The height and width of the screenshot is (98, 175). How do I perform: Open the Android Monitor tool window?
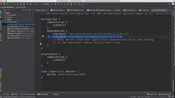pos(28,94)
